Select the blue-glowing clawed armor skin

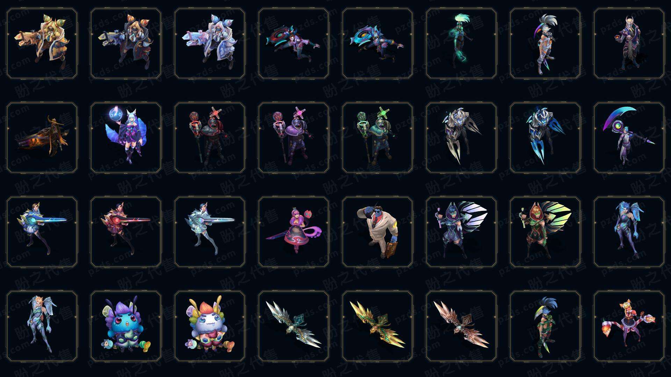click(545, 138)
